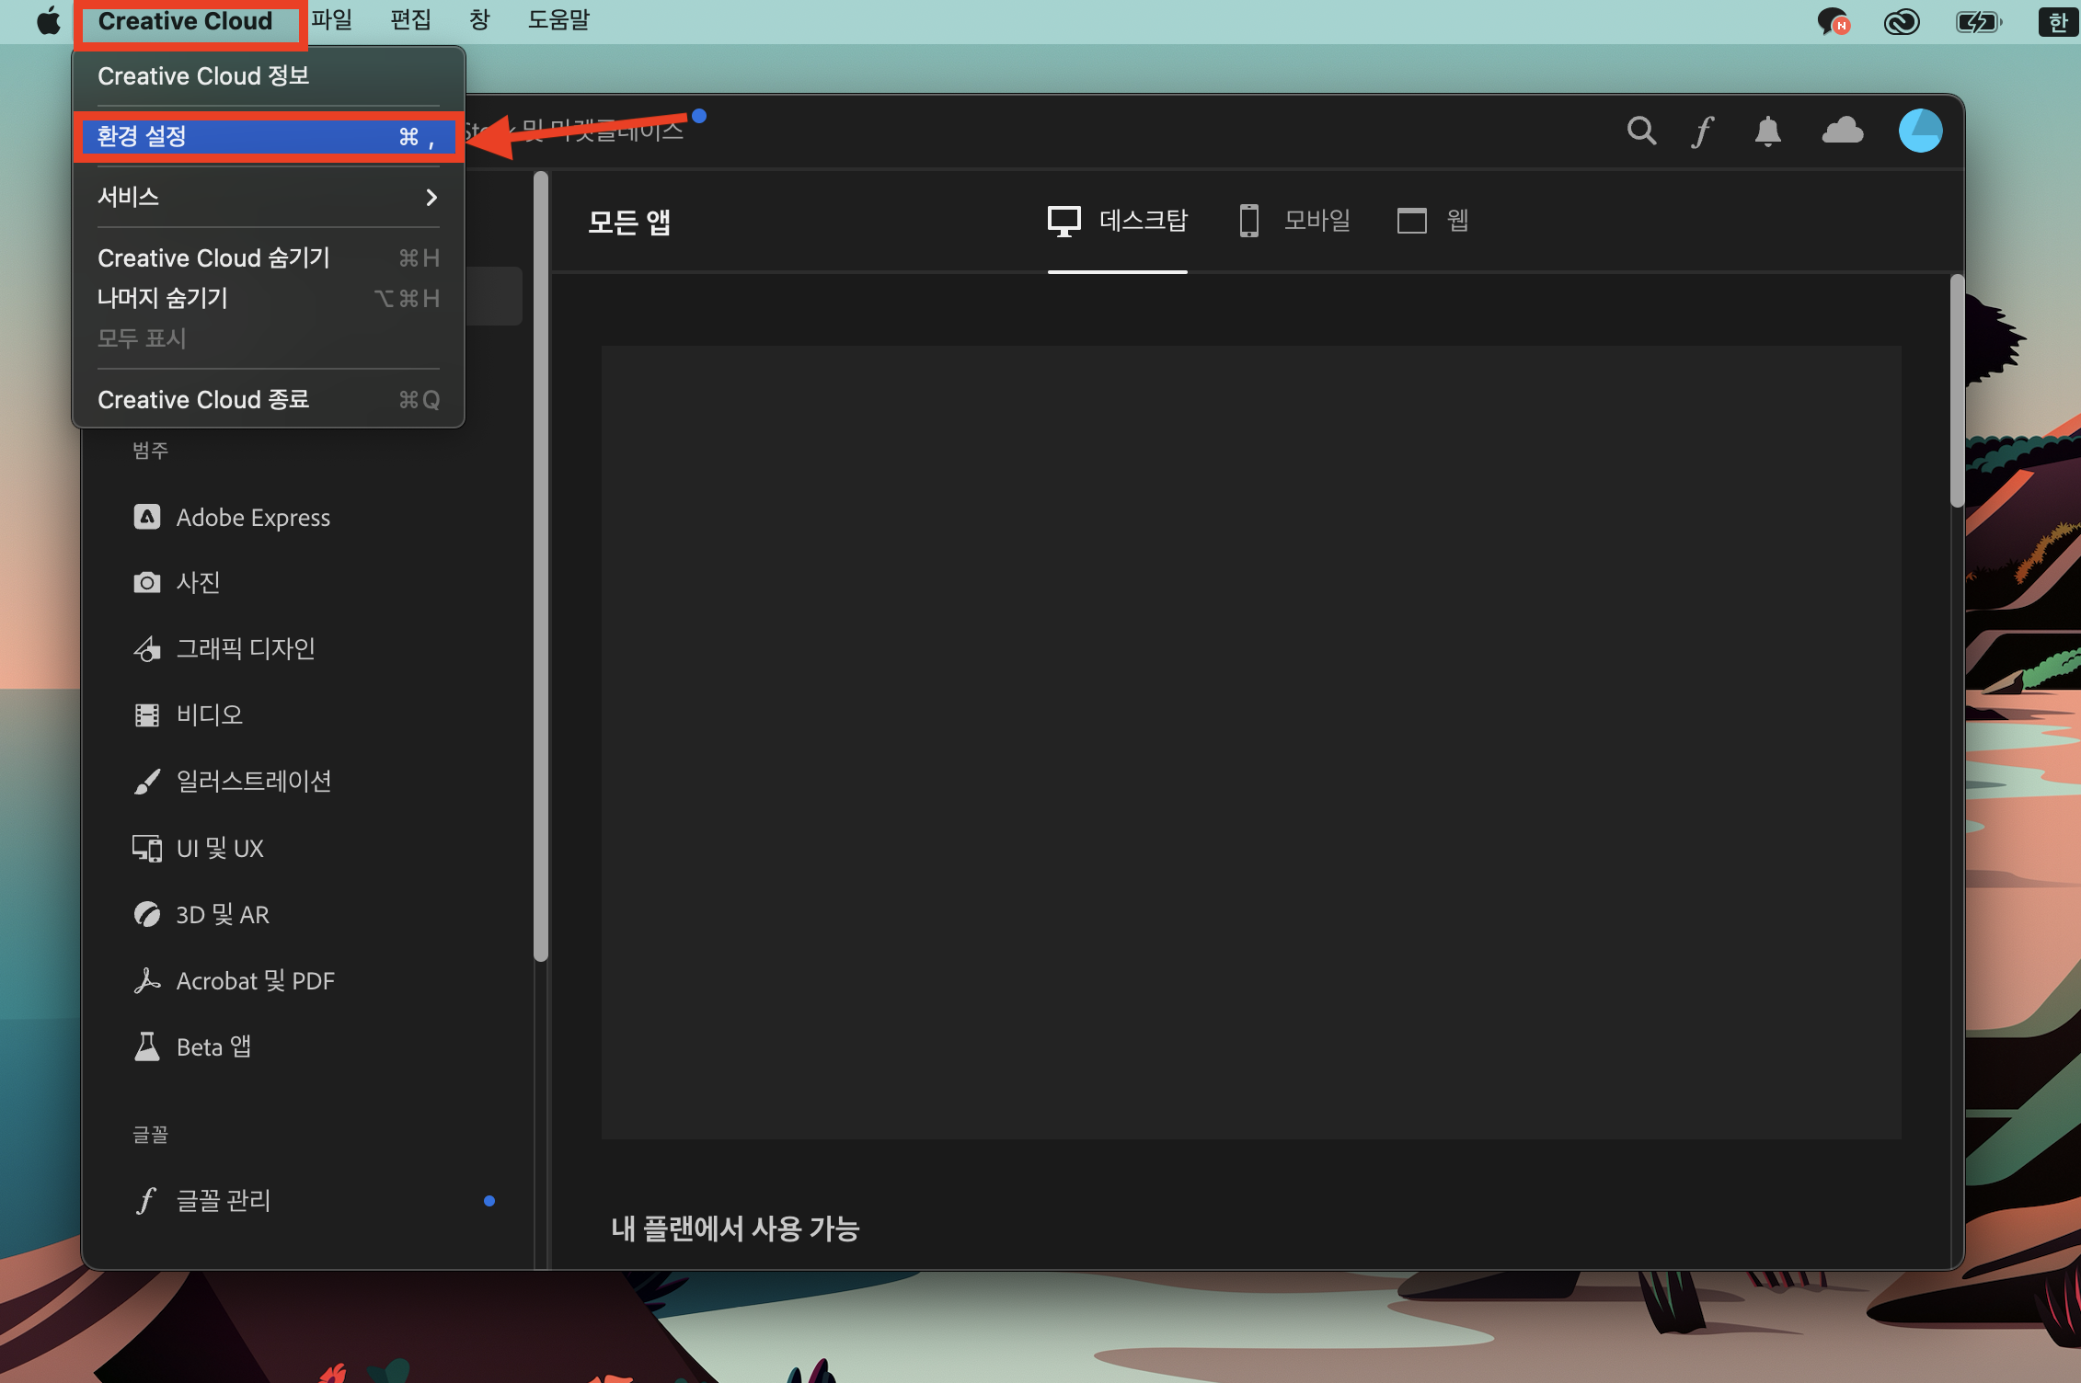This screenshot has width=2081, height=1383.
Task: Select Acrobat 및 PDF category
Action: (255, 981)
